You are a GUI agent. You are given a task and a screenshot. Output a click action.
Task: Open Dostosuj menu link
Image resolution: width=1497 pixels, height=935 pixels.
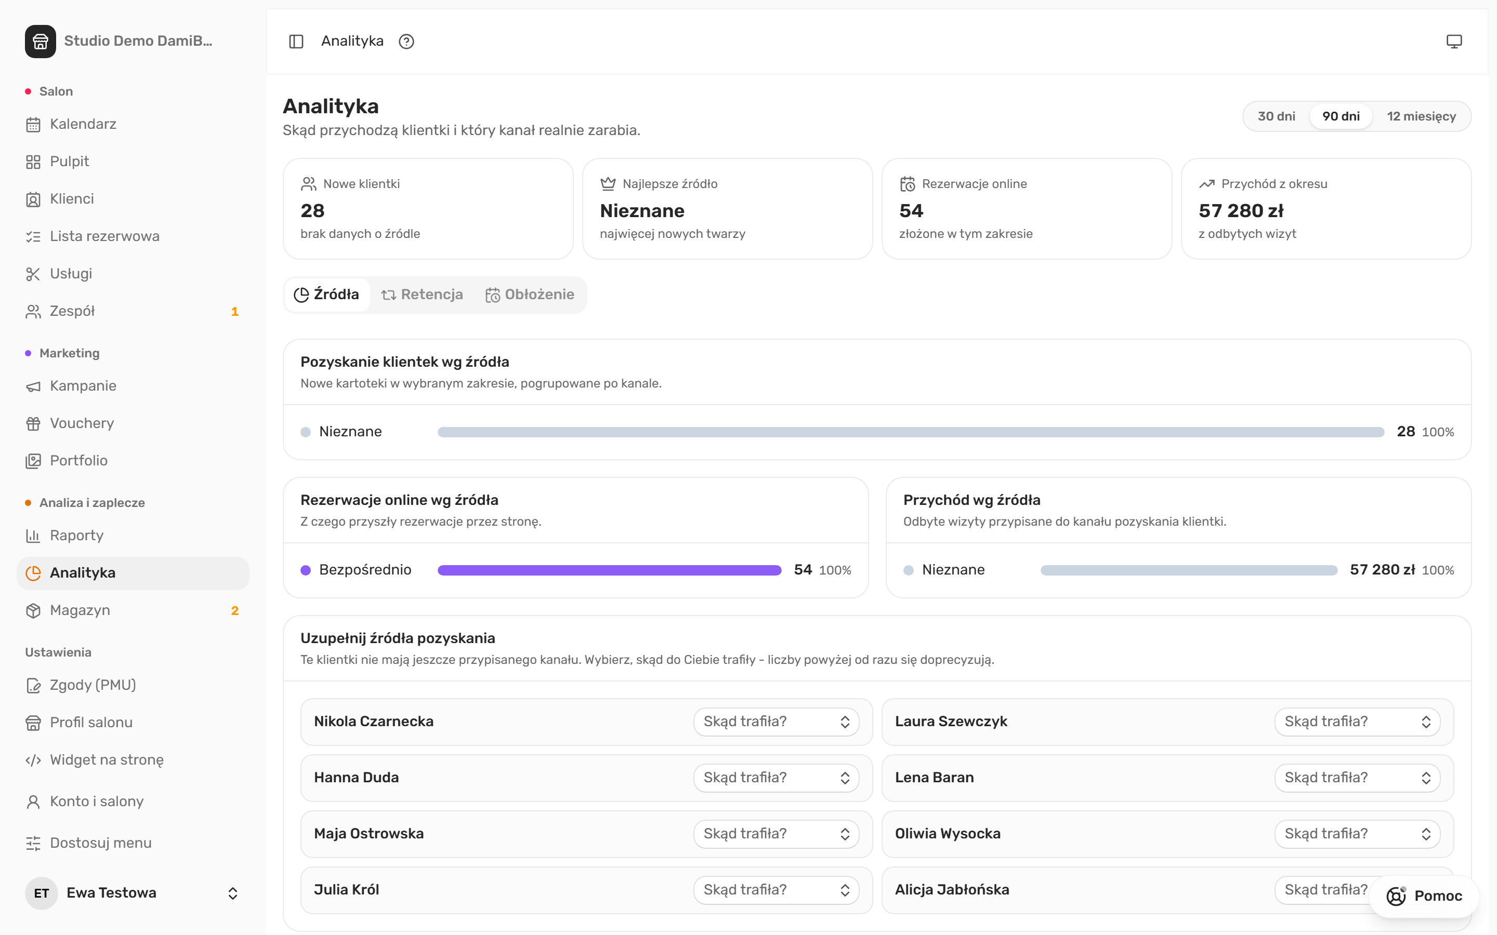[x=133, y=843]
